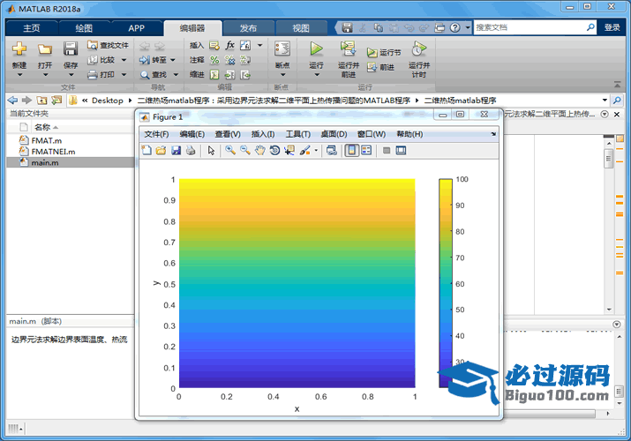
Task: Click Run and Advance (运行并前进) icon
Action: coord(348,49)
